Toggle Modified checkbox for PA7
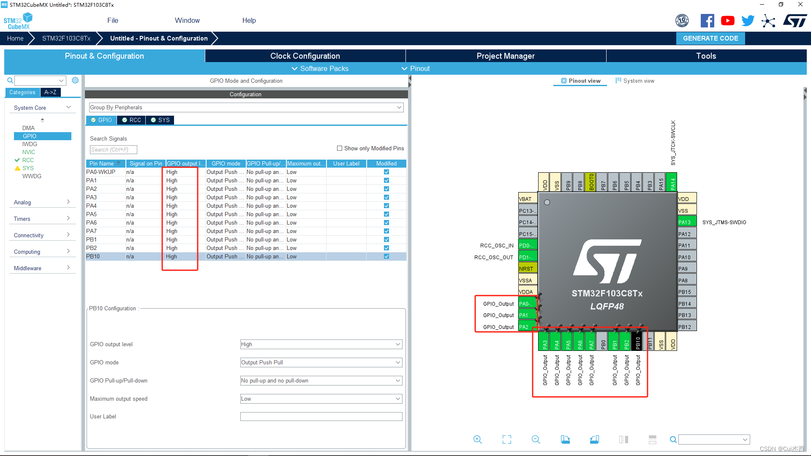 [386, 231]
